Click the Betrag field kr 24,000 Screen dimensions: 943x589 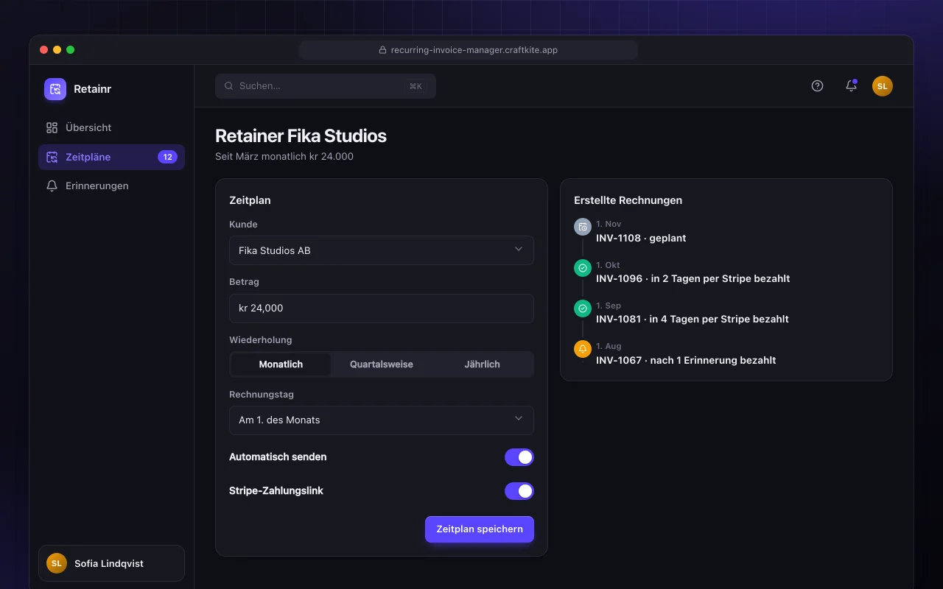[382, 308]
